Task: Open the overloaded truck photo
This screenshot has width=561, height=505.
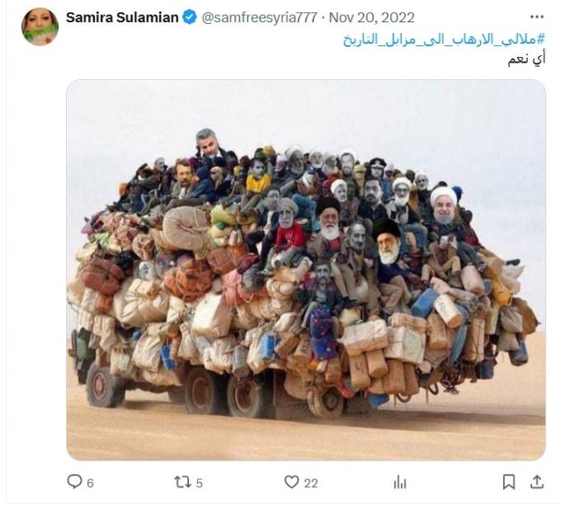Action: [x=306, y=270]
